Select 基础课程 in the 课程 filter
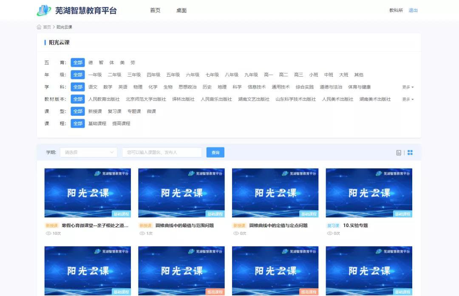Viewport: 459px width, 296px height. [97, 124]
